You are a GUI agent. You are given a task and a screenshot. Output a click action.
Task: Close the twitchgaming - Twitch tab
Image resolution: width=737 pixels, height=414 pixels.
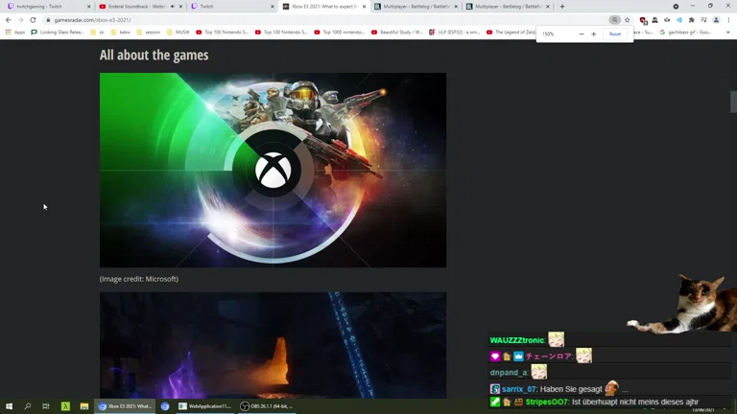(x=89, y=7)
